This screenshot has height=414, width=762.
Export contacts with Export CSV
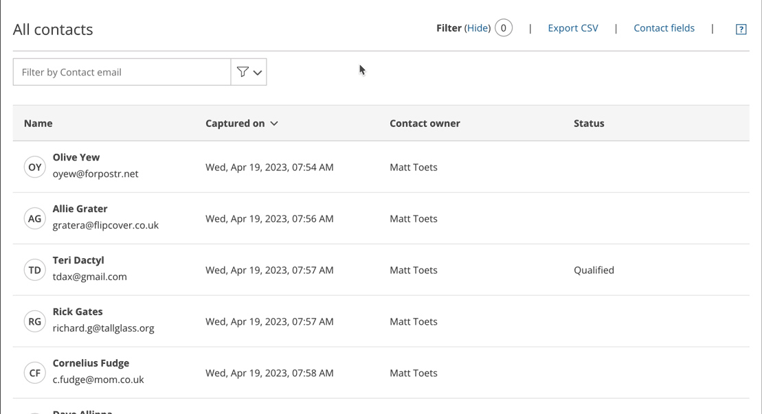click(572, 27)
